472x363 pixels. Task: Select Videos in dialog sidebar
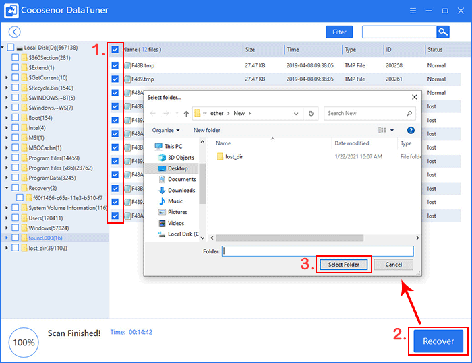[x=171, y=223]
